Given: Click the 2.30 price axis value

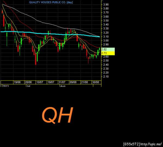Looking at the screenshot, I should pos(106,69).
